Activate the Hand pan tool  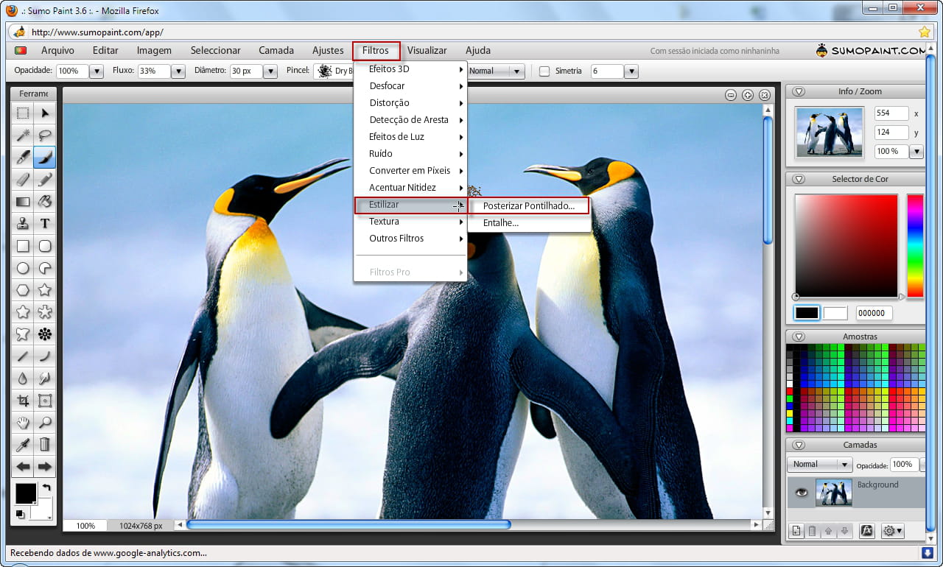(23, 423)
